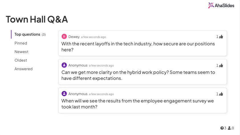240x135 pixels.
Task: Click the employee engagement survey question text
Action: point(137,104)
